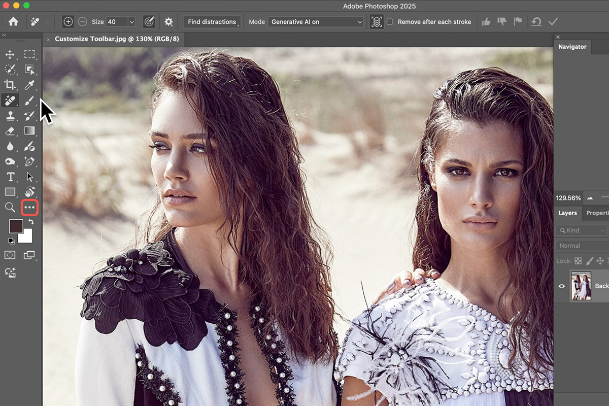The width and height of the screenshot is (609, 406).
Task: Open the Mode Generative AI dropdown
Action: (x=317, y=22)
